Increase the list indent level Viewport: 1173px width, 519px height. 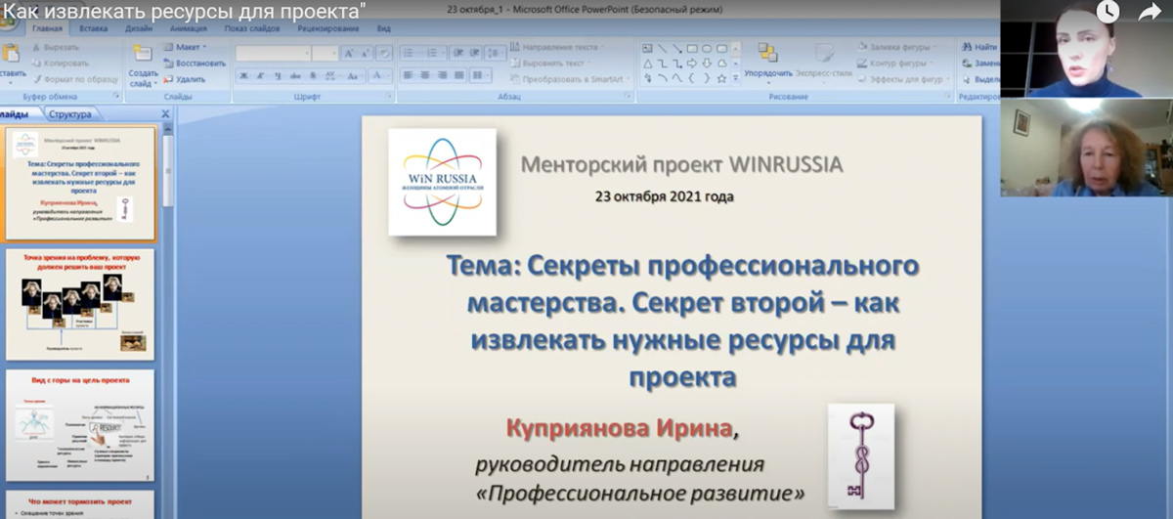coord(474,53)
